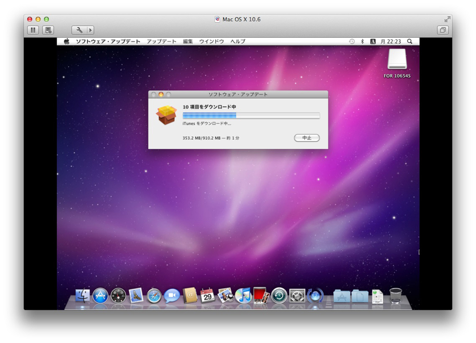This screenshot has height=343, width=476.
Task: Click the clock showing 月 22:23
Action: click(x=390, y=41)
